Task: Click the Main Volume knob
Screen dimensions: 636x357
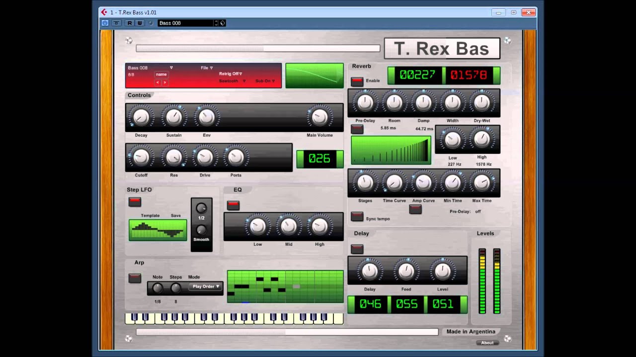Action: [319, 117]
